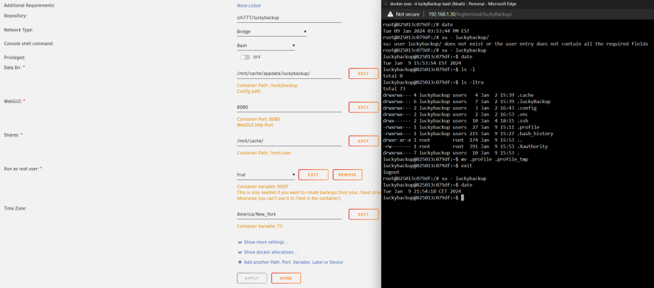Click the Config path description
The image size is (654, 288).
(249, 91)
